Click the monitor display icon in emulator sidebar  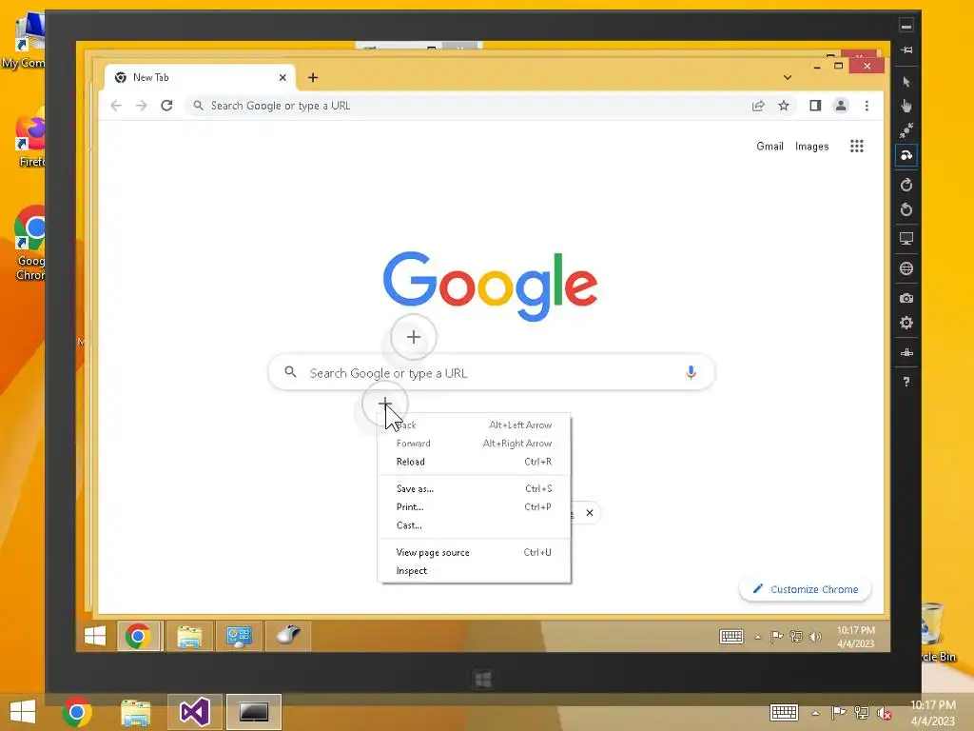(906, 239)
